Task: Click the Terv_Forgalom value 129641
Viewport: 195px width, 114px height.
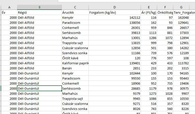Action: [x=181, y=23]
